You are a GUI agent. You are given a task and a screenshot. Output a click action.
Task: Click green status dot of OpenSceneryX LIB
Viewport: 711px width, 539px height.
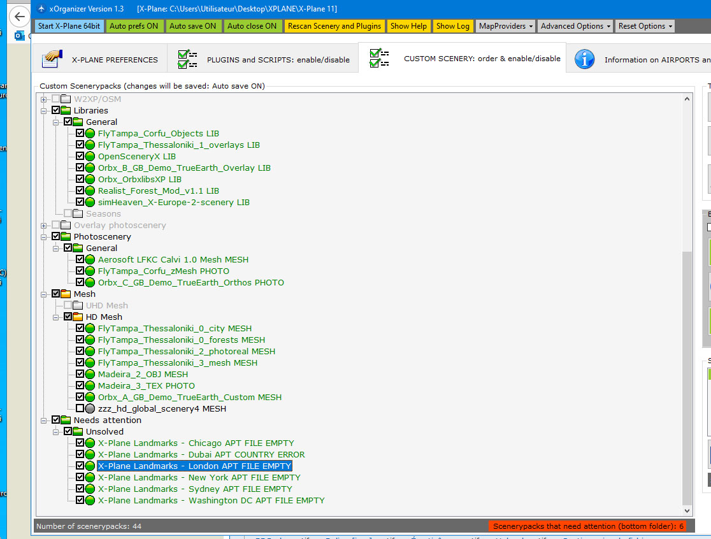point(90,156)
